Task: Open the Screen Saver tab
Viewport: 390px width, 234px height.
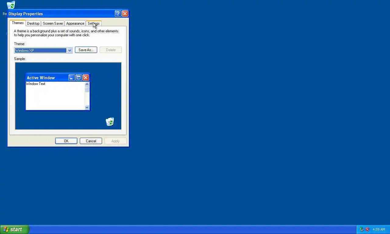Action: coord(53,23)
